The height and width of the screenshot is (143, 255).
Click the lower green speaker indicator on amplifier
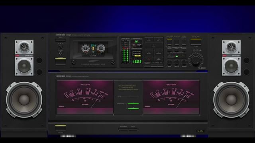[x=133, y=108]
